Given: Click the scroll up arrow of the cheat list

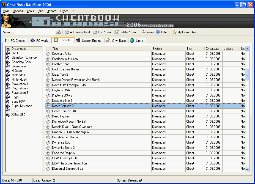Looking at the screenshot, I should coord(247,49).
